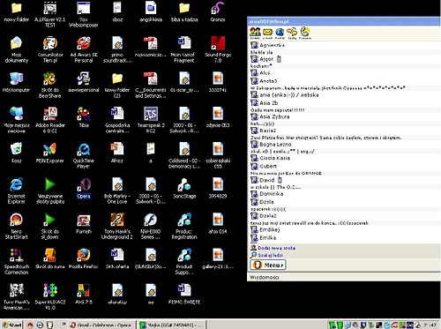Open AVG 7.5 desktop icon
441x329 pixels.
(x=84, y=294)
